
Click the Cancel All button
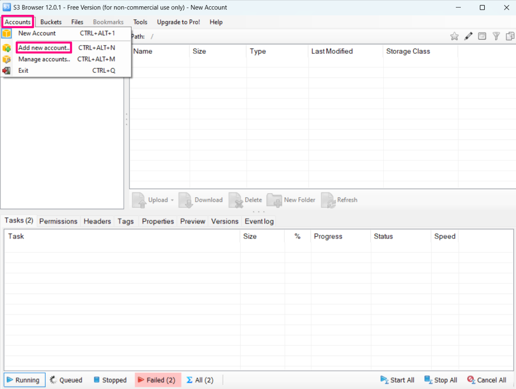[x=487, y=380]
